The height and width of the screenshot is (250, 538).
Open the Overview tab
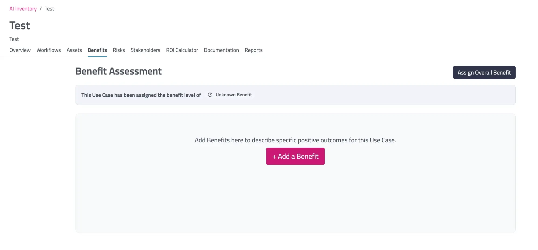20,50
